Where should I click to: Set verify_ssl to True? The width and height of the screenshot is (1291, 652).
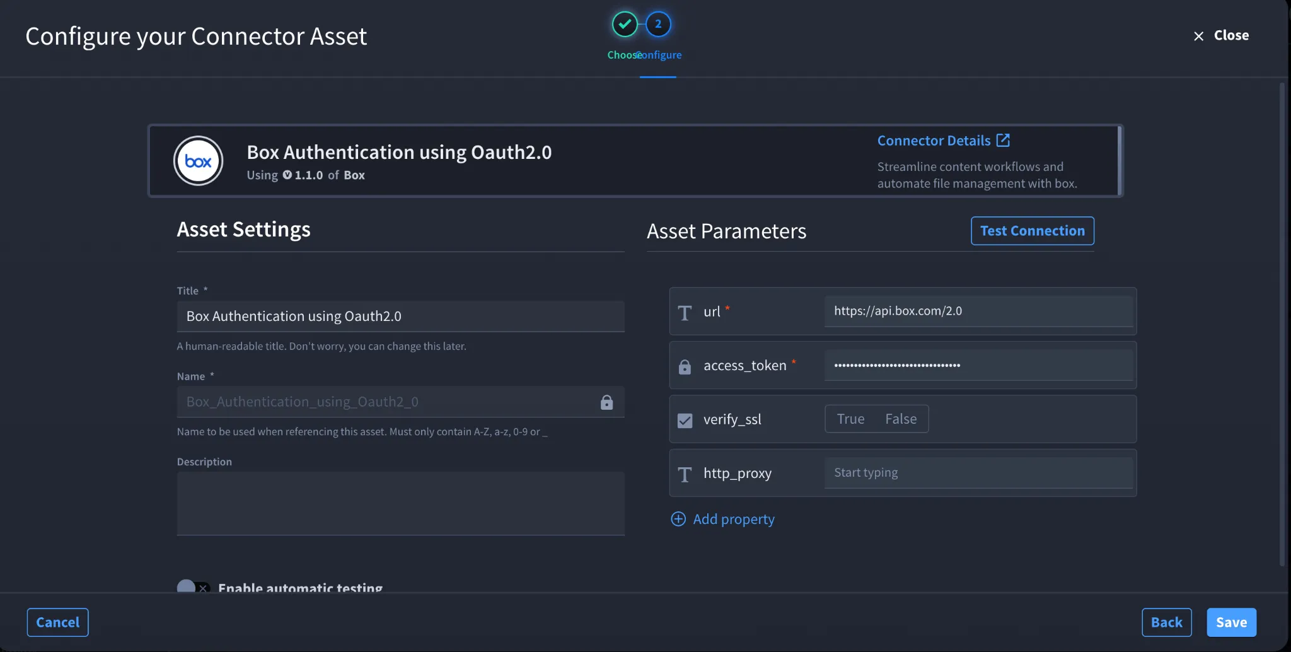(850, 419)
